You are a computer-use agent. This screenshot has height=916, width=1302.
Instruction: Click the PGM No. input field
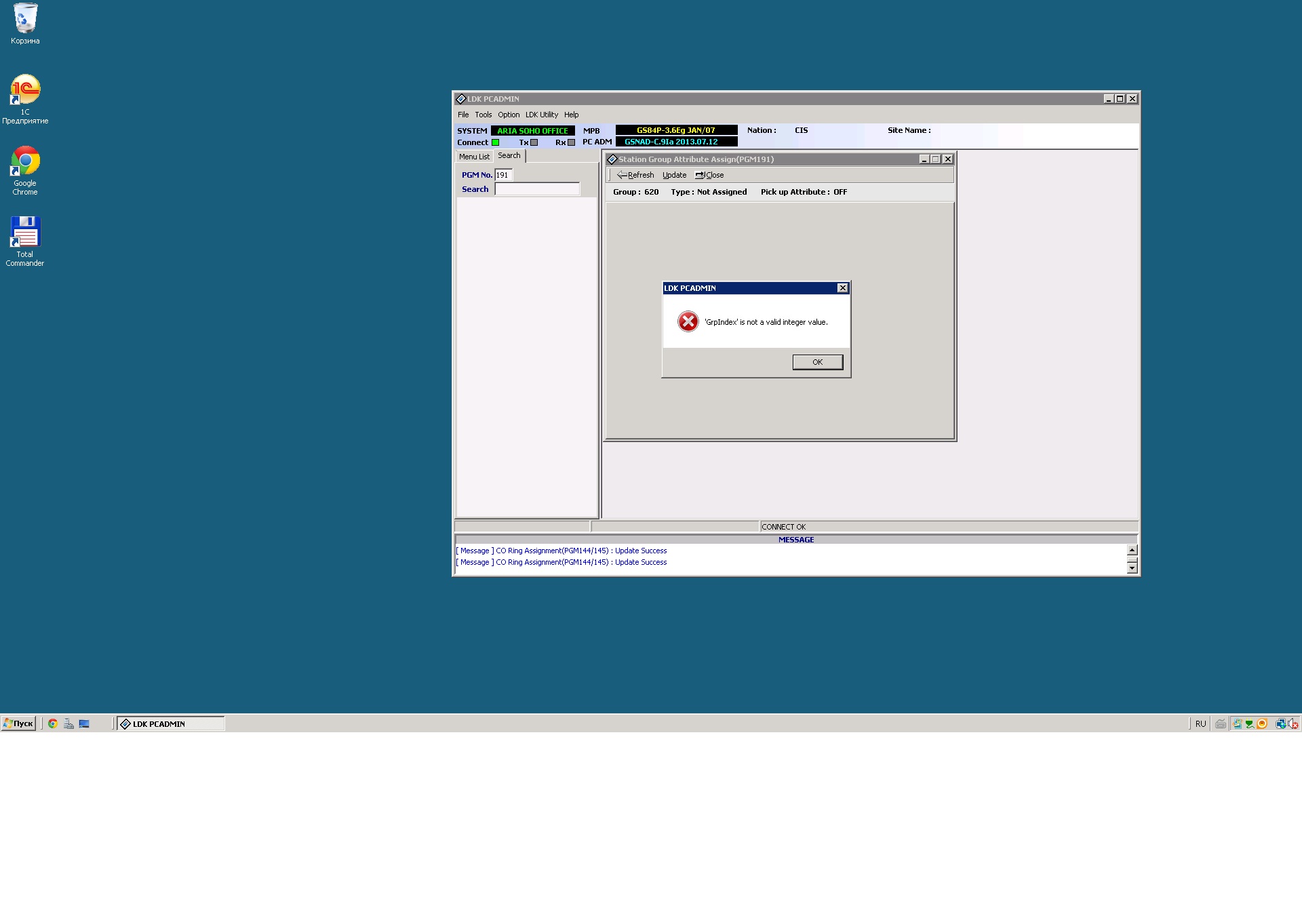tap(503, 175)
